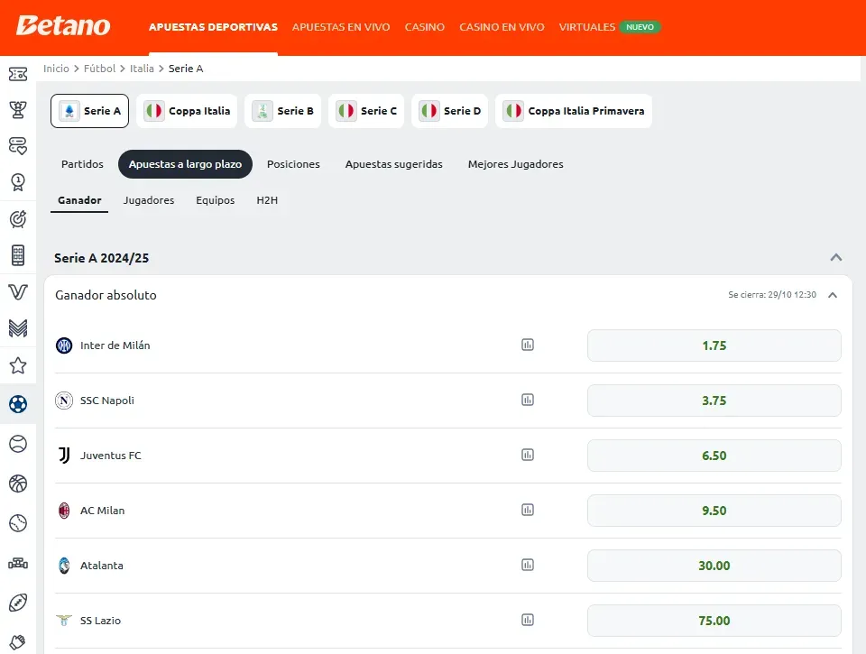Click the M-shaped sidebar icon

coord(18,328)
